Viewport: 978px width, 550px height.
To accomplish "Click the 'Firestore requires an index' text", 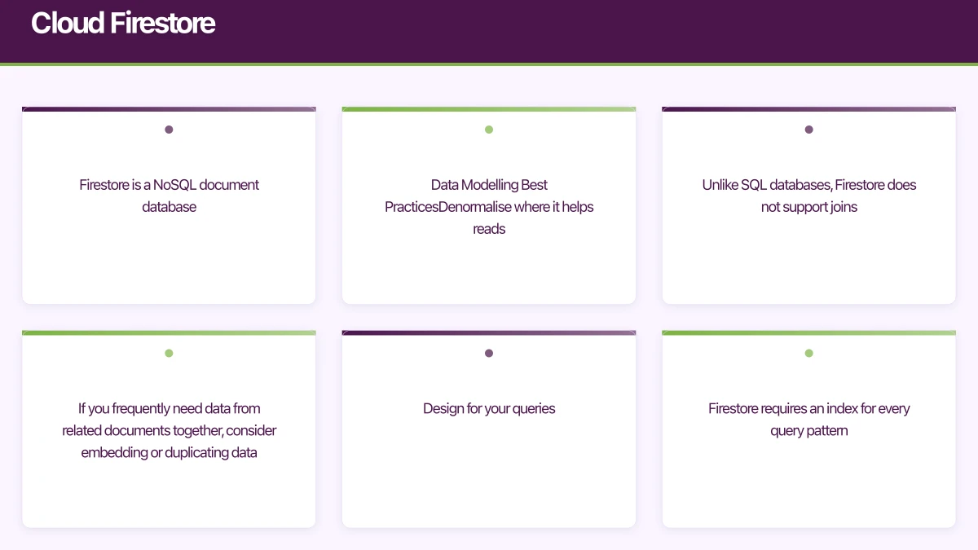I will click(x=808, y=419).
